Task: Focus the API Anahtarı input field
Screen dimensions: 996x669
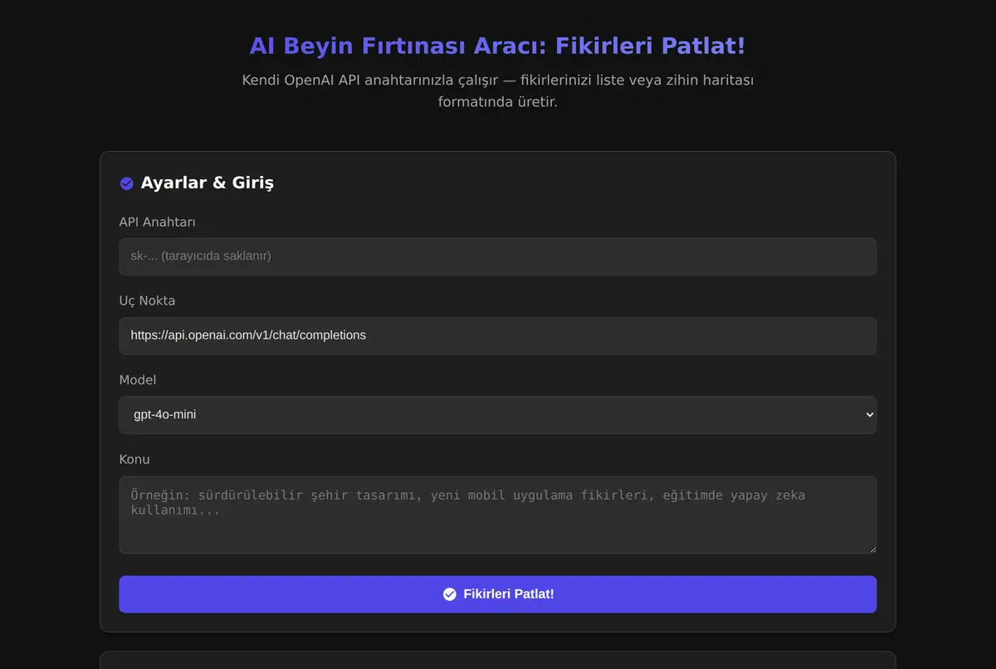Action: point(498,256)
